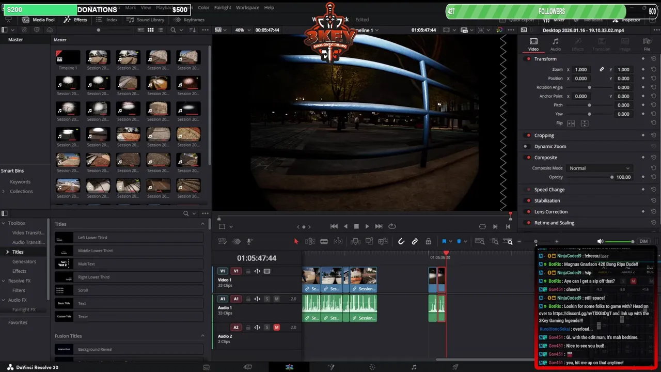Select the Blade edit tool
661x372 pixels.
tap(324, 241)
